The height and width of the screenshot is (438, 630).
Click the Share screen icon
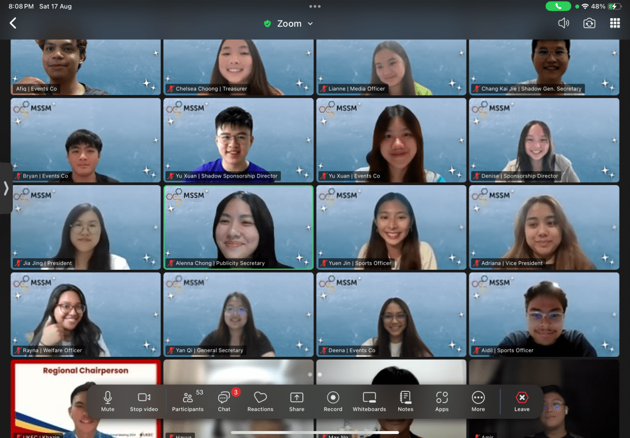point(297,401)
